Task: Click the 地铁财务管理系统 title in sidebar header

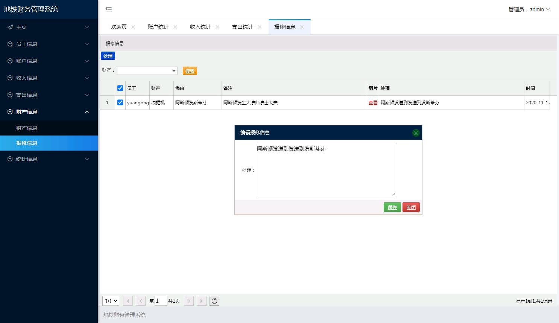Action: 31,9
